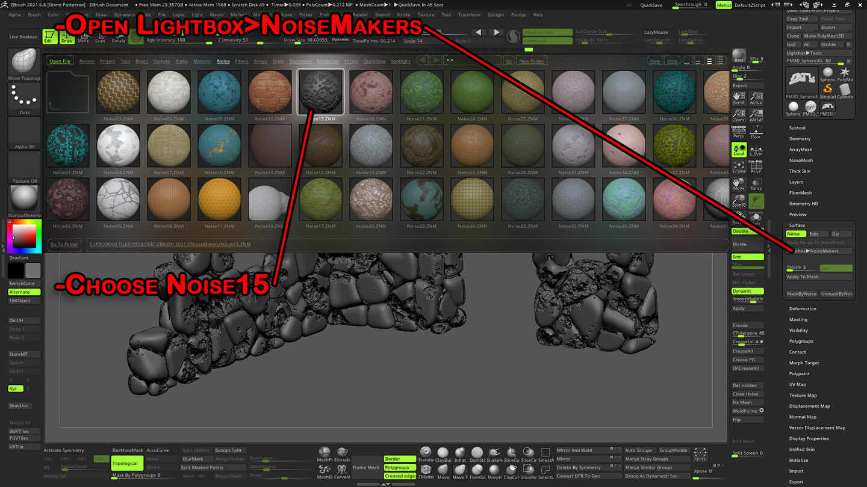867x487 pixels.
Task: Toggle Double-sided display
Action: tap(747, 231)
